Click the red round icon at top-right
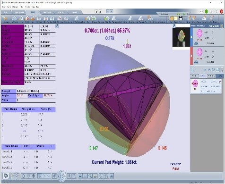The width and height of the screenshot is (225, 184). click(x=222, y=11)
